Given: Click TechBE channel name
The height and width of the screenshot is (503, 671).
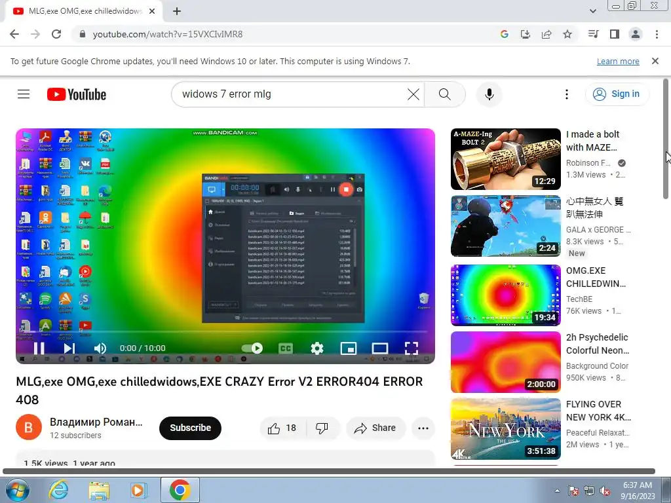Looking at the screenshot, I should [x=579, y=299].
